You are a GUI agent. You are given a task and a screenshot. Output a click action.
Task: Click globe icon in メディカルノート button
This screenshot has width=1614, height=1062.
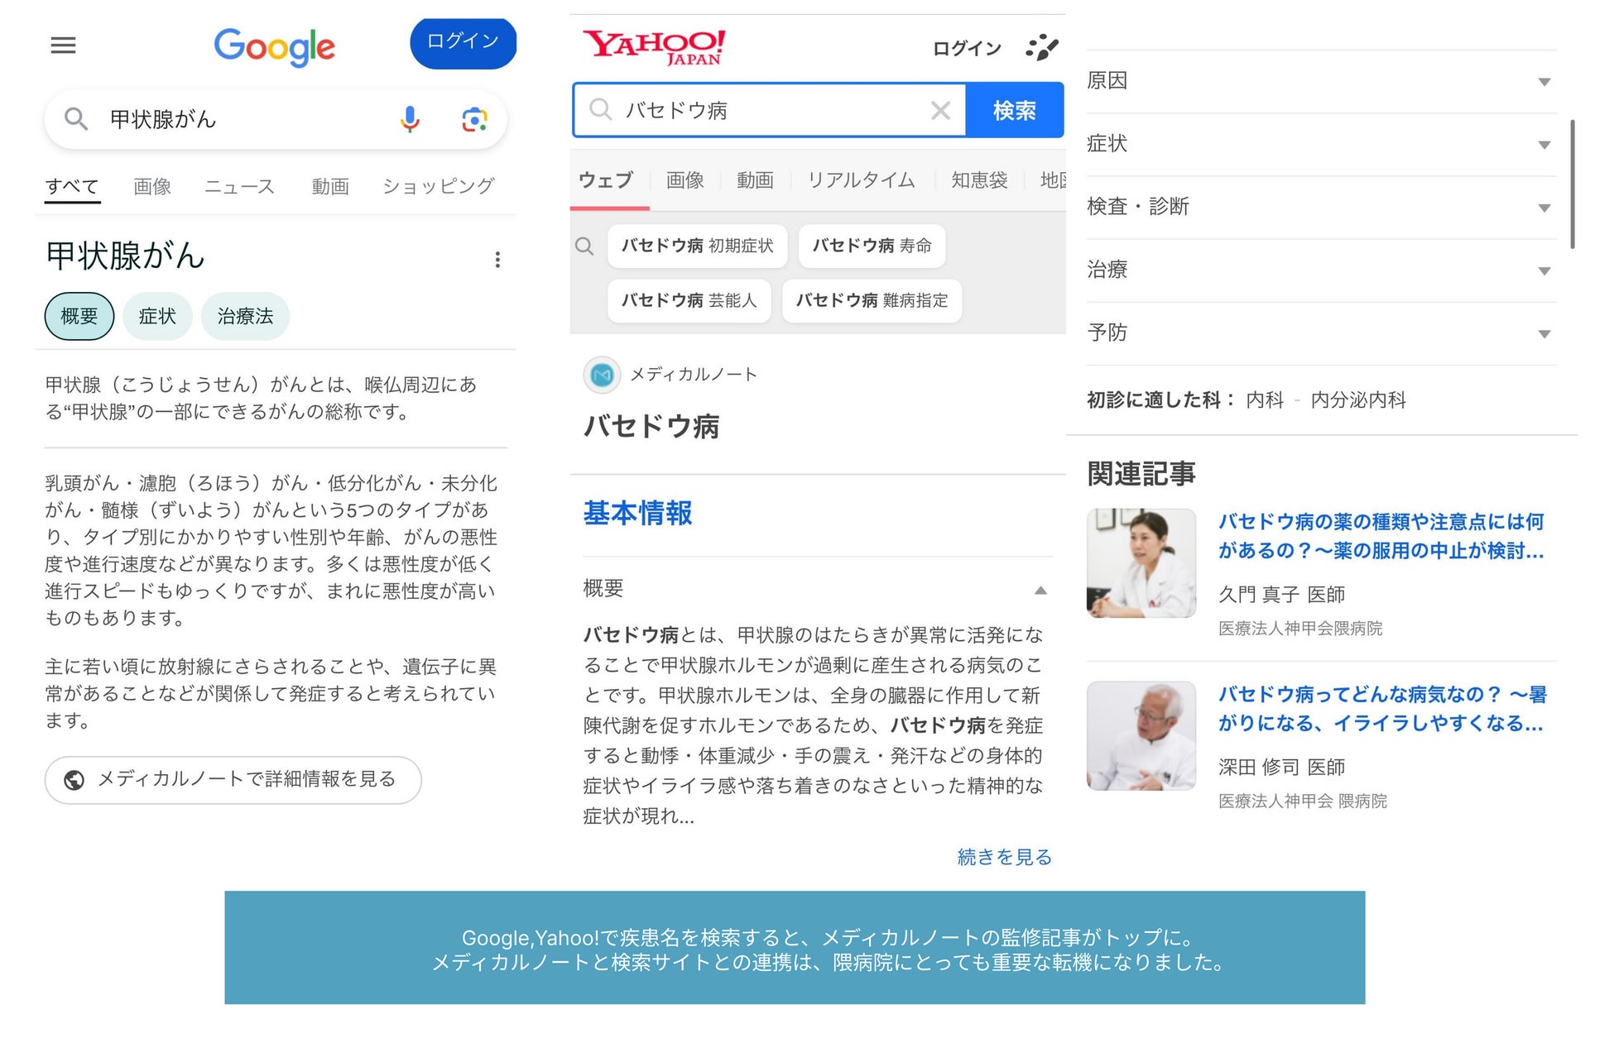(74, 780)
